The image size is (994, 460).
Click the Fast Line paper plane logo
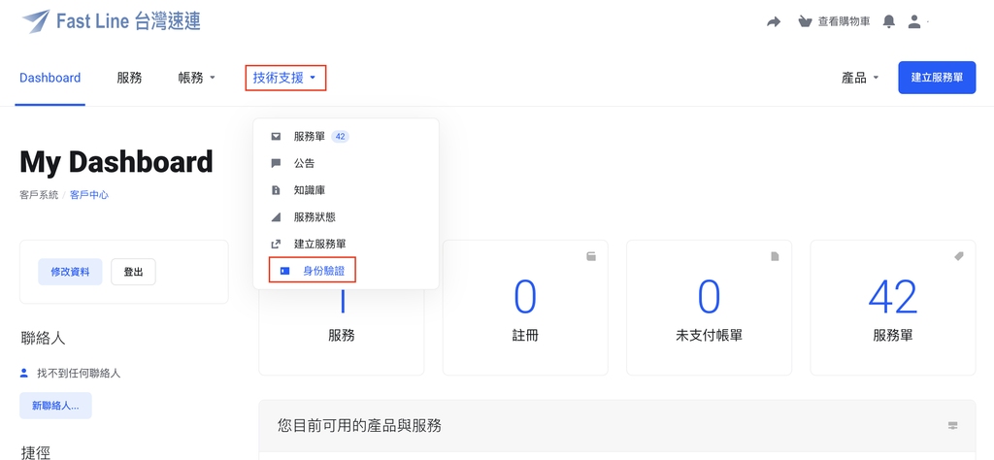[36, 21]
